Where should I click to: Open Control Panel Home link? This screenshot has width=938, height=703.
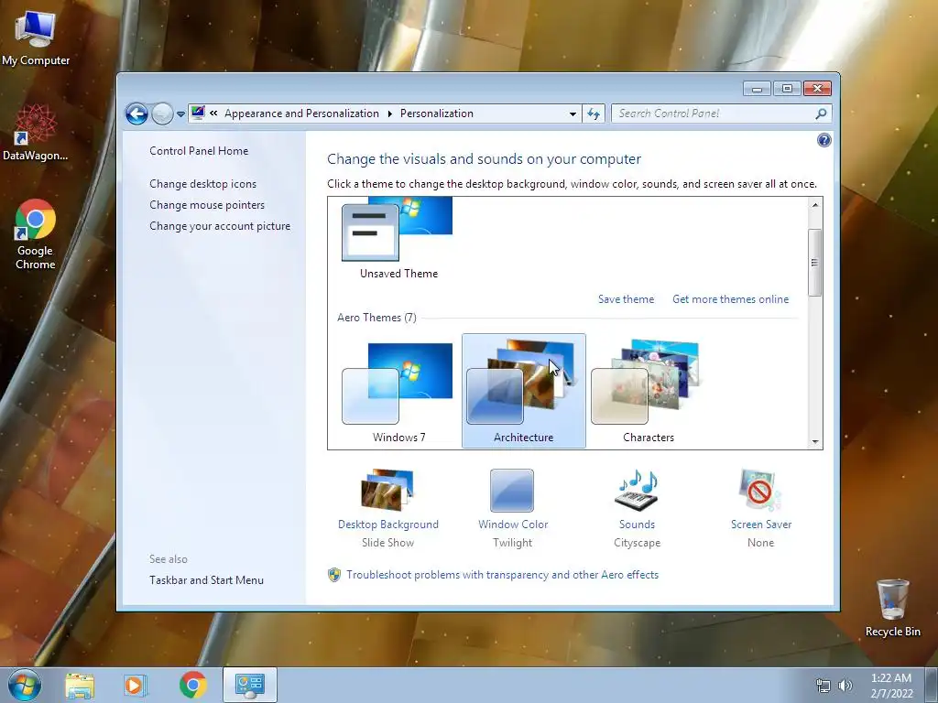(199, 151)
